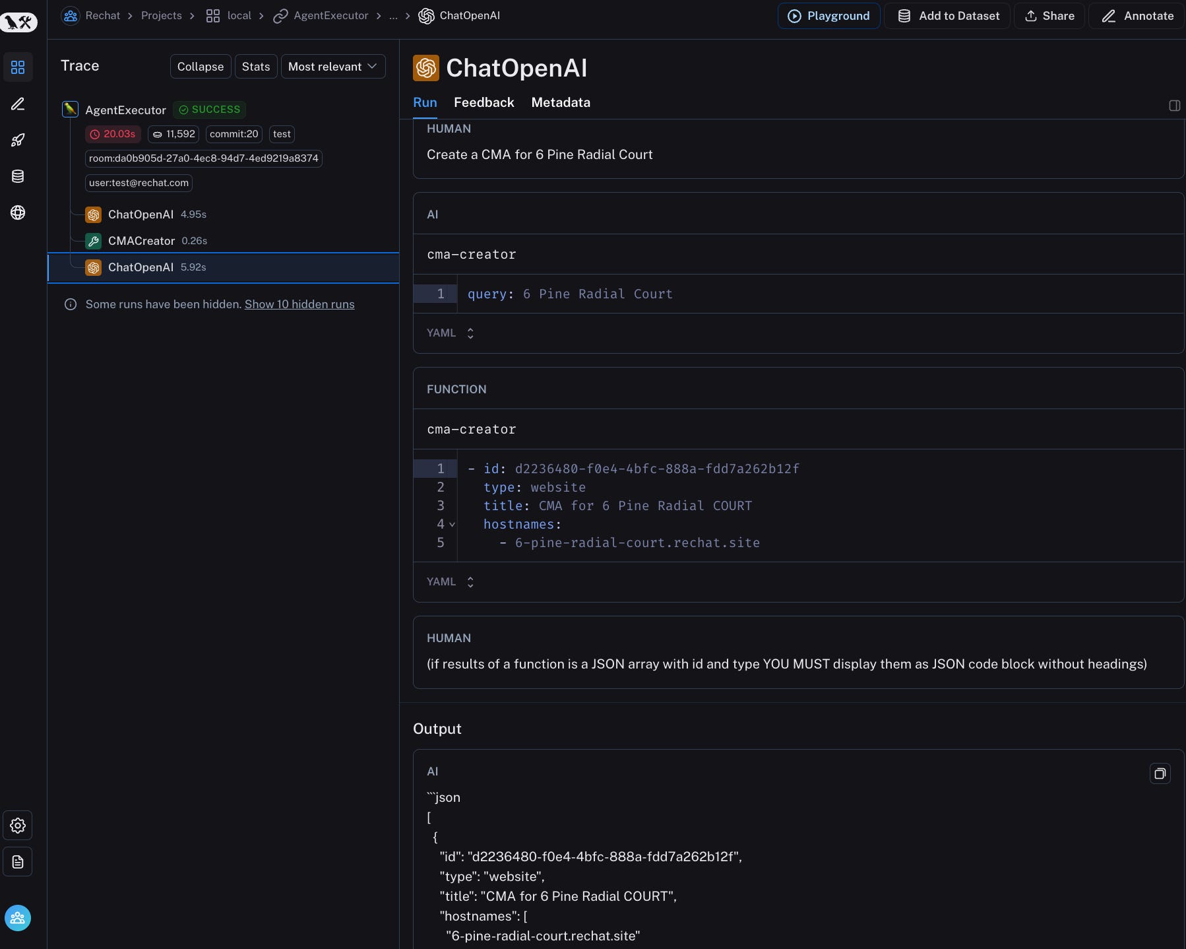Toggle the side panel layout icon near Run tab
This screenshot has height=949, width=1186.
1174,105
